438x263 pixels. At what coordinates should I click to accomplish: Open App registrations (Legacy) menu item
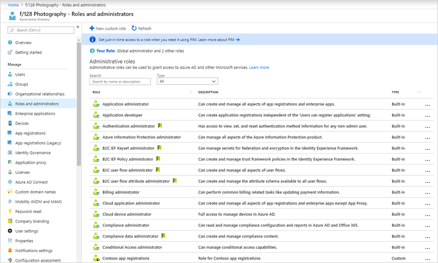[x=38, y=143]
